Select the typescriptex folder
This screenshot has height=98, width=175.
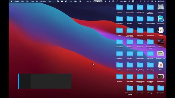pos(140,54)
